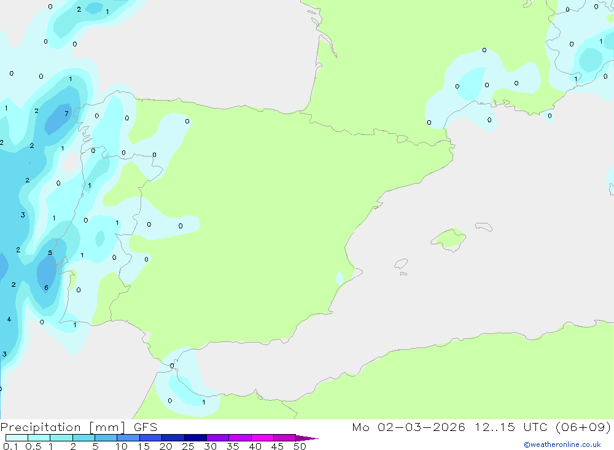Click the "(06+09)" forecast offset text

pos(583,427)
